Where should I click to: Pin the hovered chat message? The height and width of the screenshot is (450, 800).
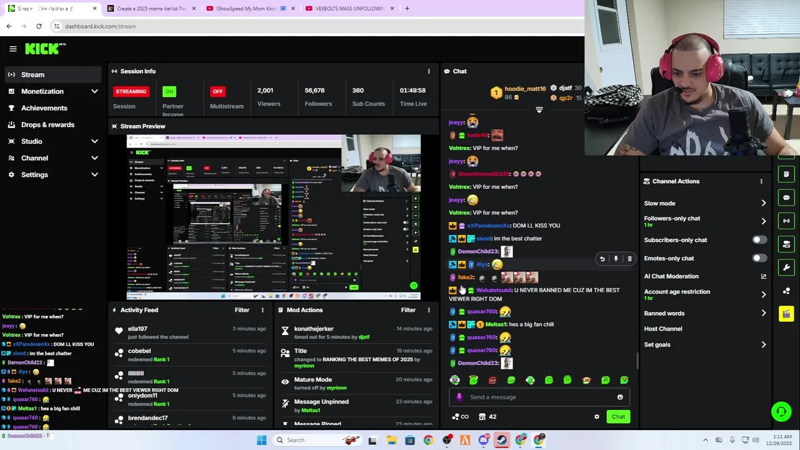pos(616,259)
